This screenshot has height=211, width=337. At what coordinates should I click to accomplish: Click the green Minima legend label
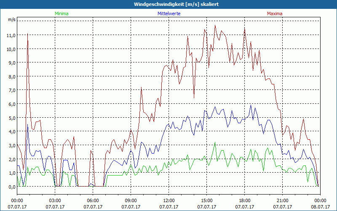point(62,14)
